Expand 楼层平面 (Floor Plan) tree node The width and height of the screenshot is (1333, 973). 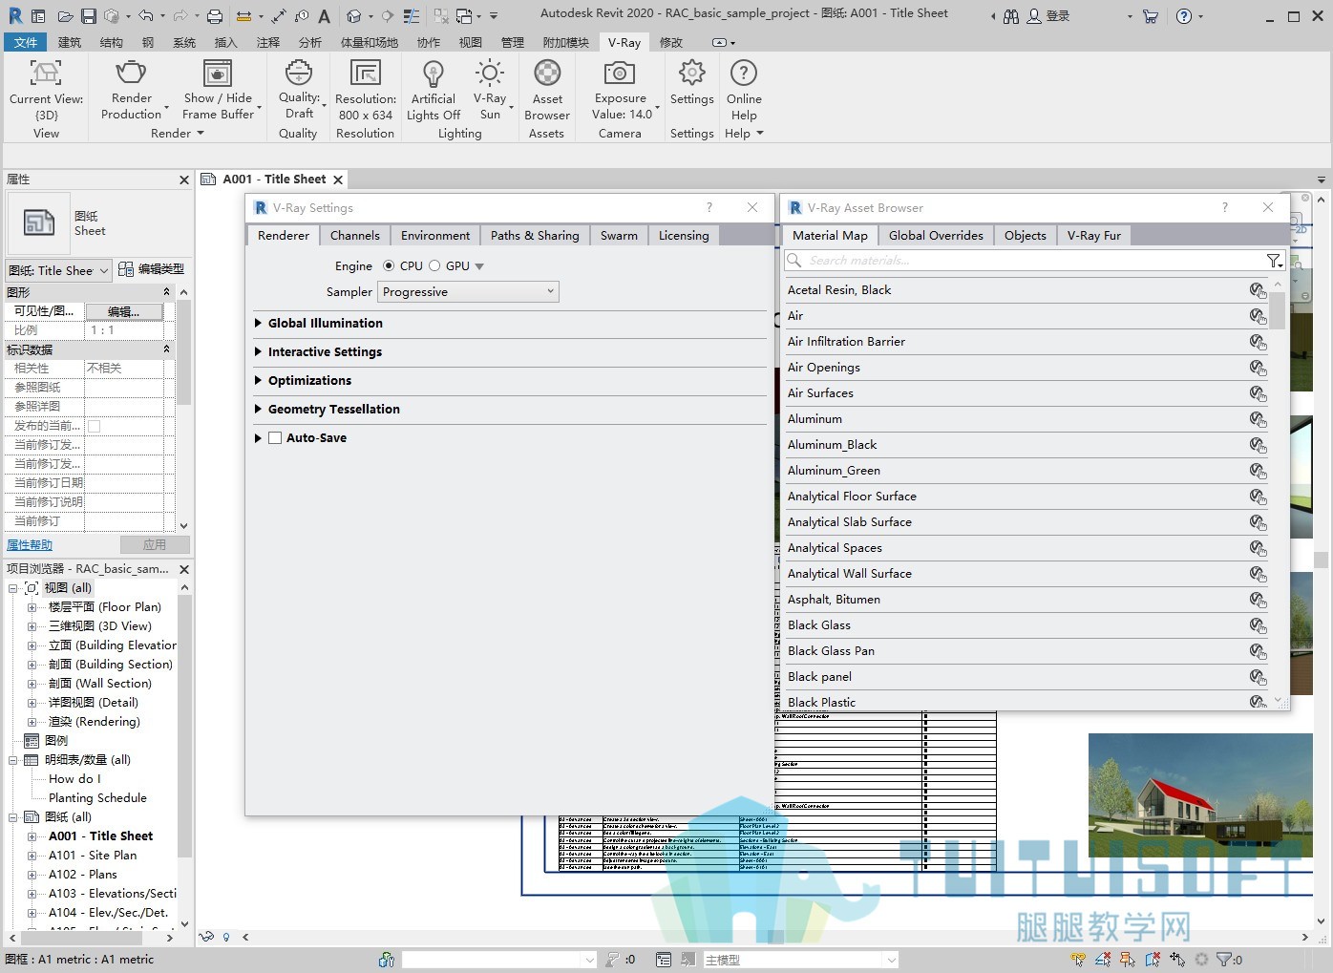pyautogui.click(x=32, y=607)
